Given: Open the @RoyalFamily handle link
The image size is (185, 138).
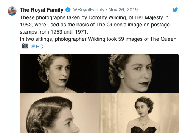Looking at the screenshot, I should click(89, 10).
